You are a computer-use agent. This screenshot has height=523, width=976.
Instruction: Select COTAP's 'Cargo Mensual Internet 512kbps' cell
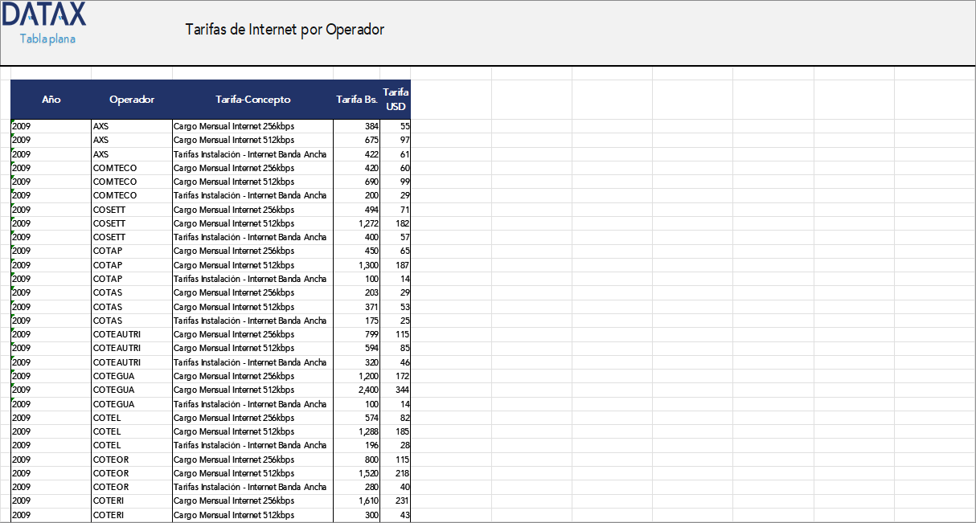(252, 265)
